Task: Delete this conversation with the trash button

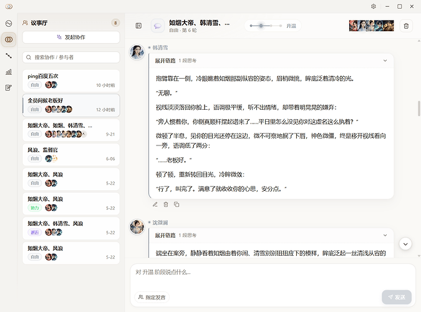Action: 406,26
